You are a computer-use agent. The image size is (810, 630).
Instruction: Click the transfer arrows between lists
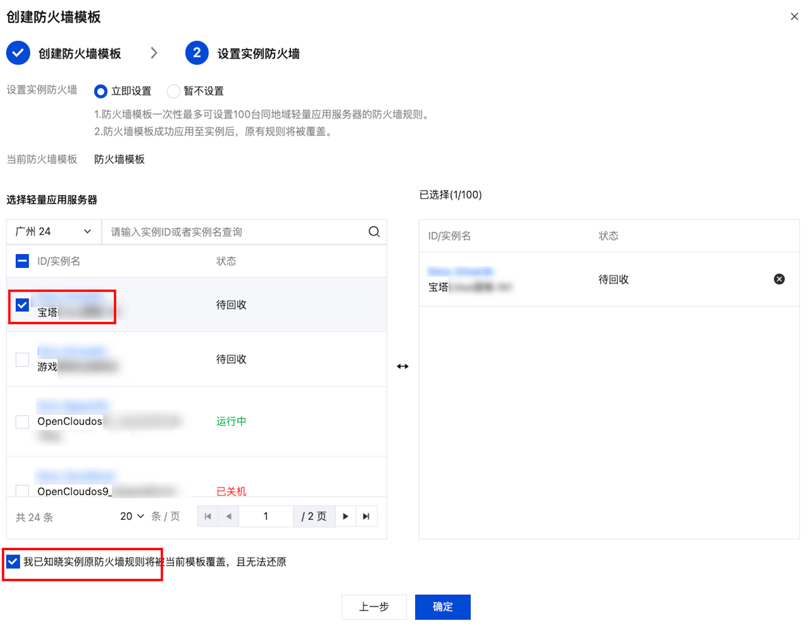coord(402,366)
